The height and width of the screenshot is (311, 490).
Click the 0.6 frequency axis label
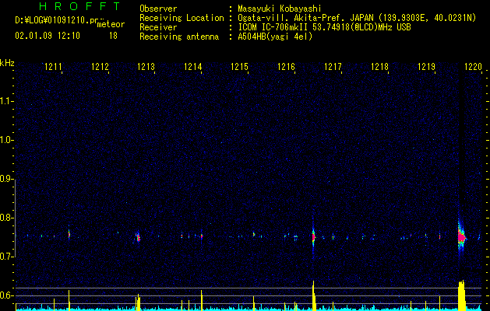[x=7, y=295]
